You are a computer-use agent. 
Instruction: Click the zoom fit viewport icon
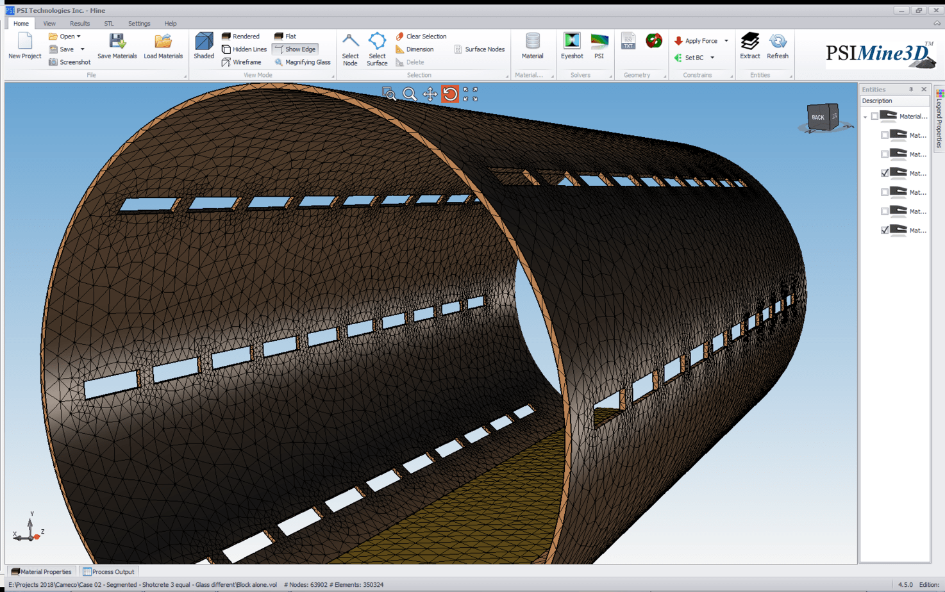[471, 94]
